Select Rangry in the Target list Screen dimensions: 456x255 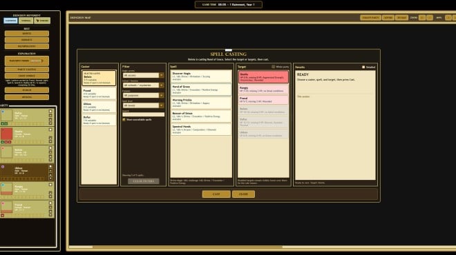point(263,90)
